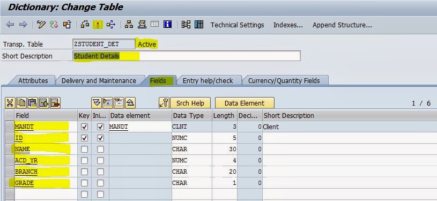The height and width of the screenshot is (201, 437).
Task: Click the grey window layout icon
Action: pos(154,25)
